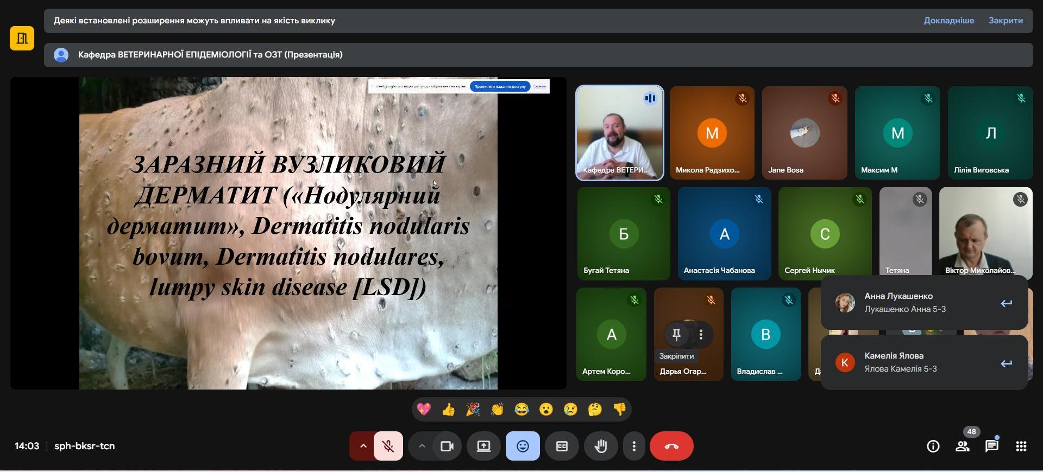Select Лілія Виговська participant tile
The width and height of the screenshot is (1043, 472).
990,133
